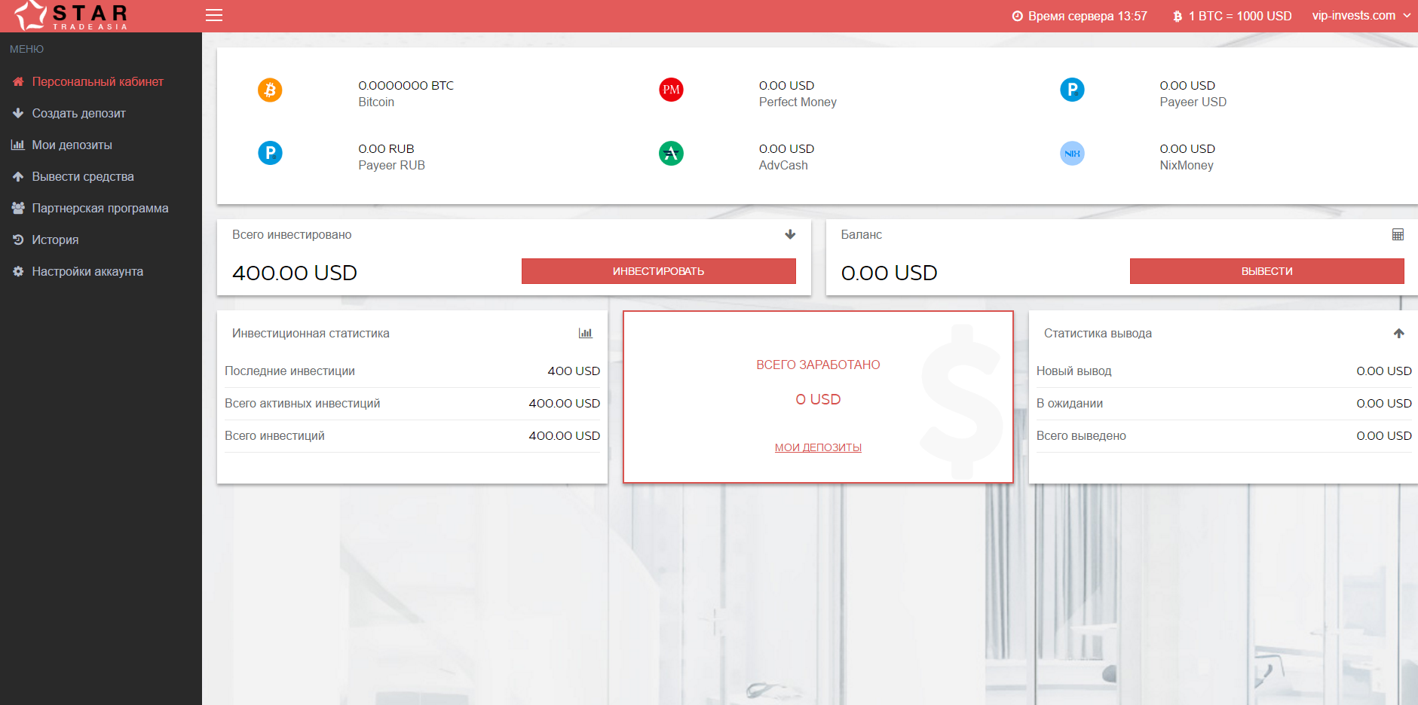Click the server time clock icon
This screenshot has width=1418, height=705.
coord(1017,15)
